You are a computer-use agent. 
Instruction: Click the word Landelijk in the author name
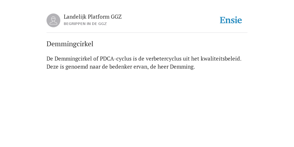(x=75, y=17)
